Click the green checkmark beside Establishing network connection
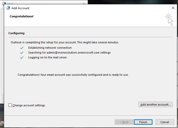This screenshot has height=128, width=178. 22,48
